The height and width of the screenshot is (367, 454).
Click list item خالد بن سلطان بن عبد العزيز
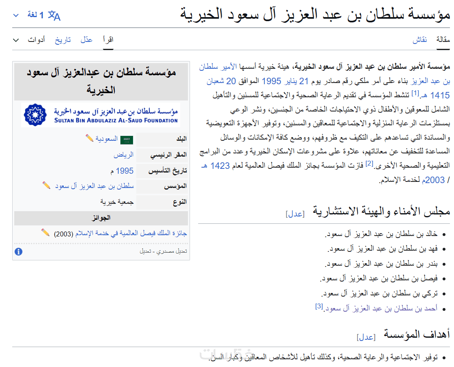coord(381,234)
